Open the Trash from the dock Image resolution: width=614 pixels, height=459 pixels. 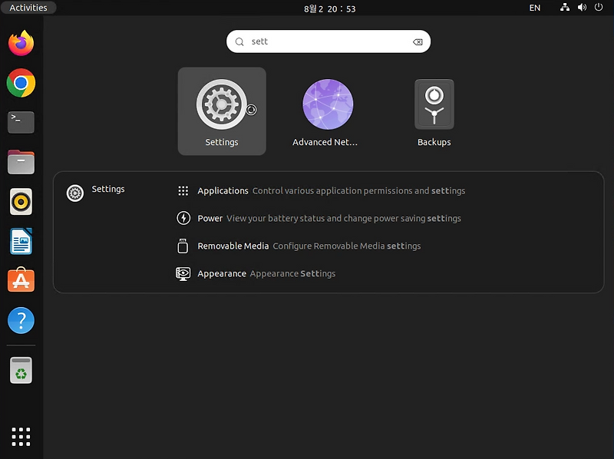coord(20,369)
